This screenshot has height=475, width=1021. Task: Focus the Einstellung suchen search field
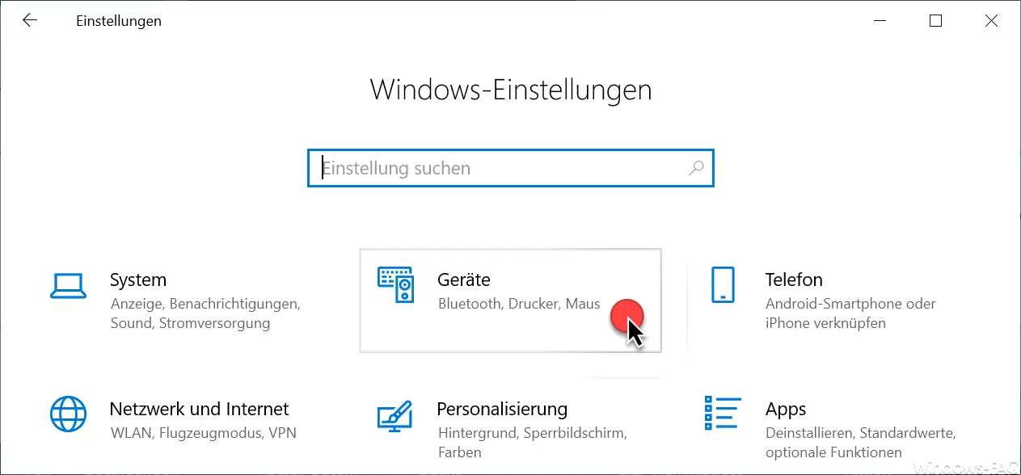point(510,168)
